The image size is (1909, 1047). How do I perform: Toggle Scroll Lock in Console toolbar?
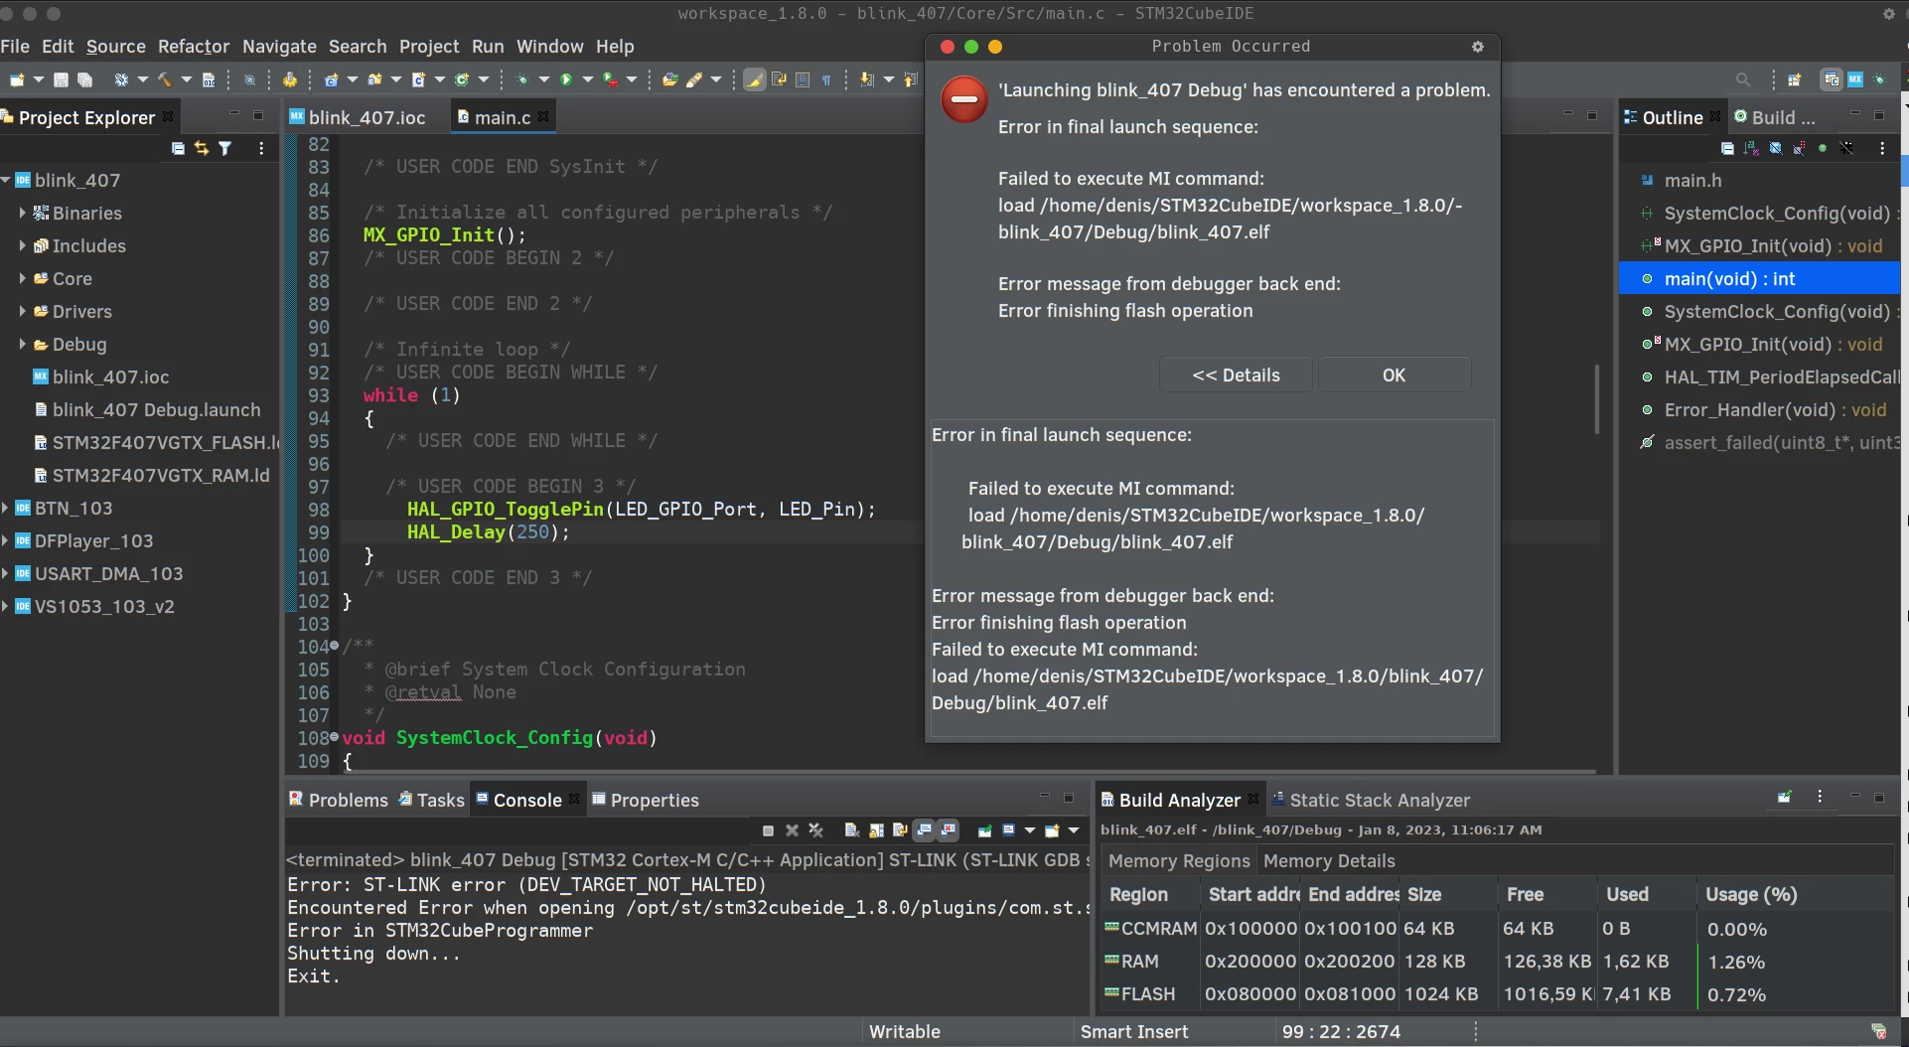pyautogui.click(x=876, y=830)
